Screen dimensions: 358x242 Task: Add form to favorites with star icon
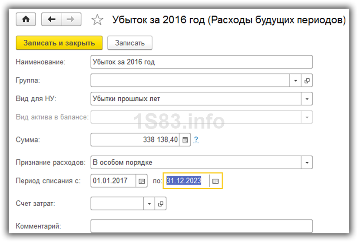[x=98, y=20]
